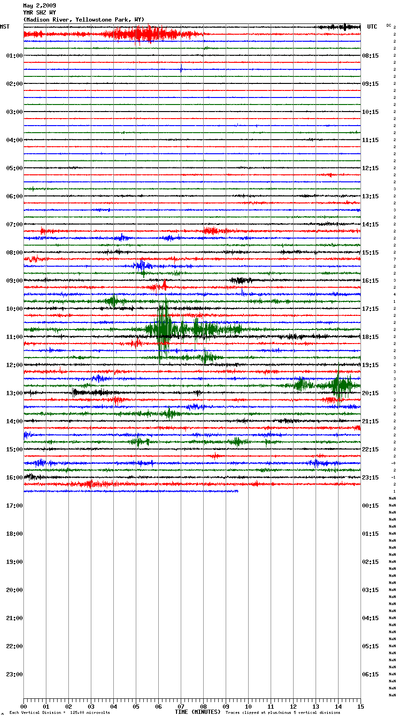Click the 18:15 UTC time label
Screen dimensions: 398x719
point(370,337)
